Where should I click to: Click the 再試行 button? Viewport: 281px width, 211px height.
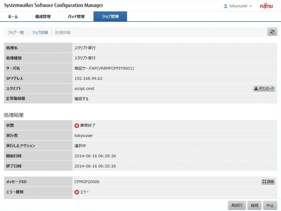237,205
